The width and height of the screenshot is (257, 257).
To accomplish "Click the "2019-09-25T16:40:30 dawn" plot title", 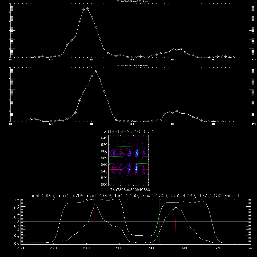I will tap(132, 1).
